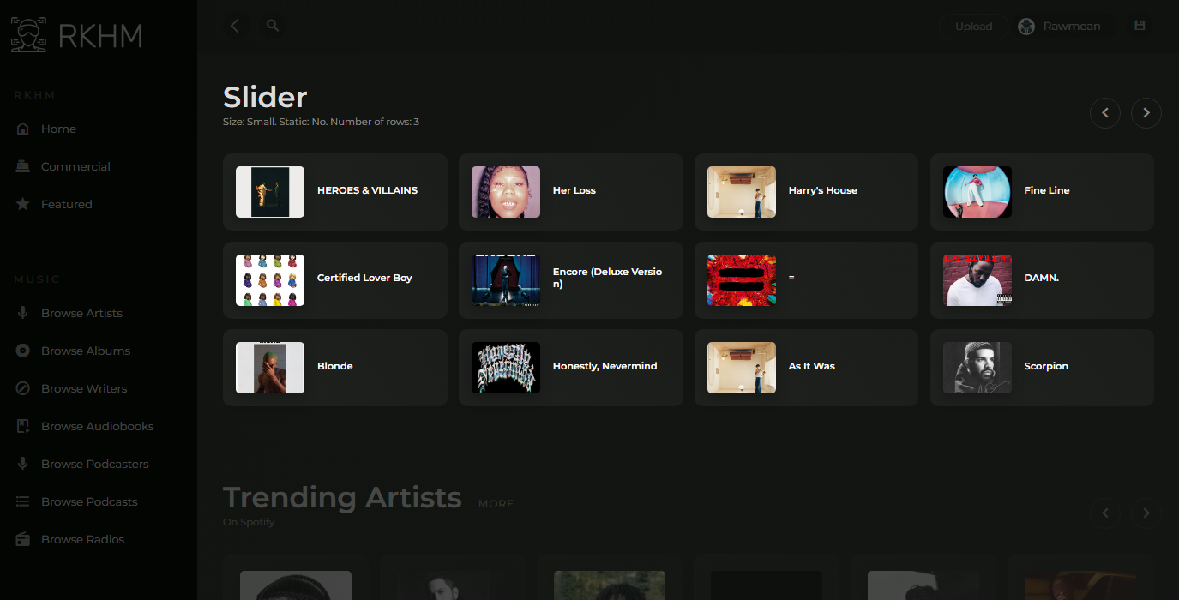Click the Browse Radios radio icon
The height and width of the screenshot is (600, 1179).
[x=23, y=539]
